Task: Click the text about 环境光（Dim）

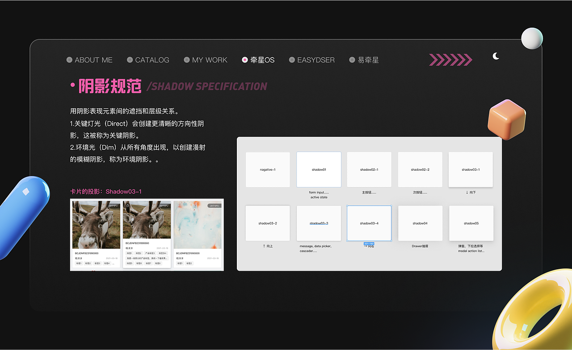Action: click(138, 153)
